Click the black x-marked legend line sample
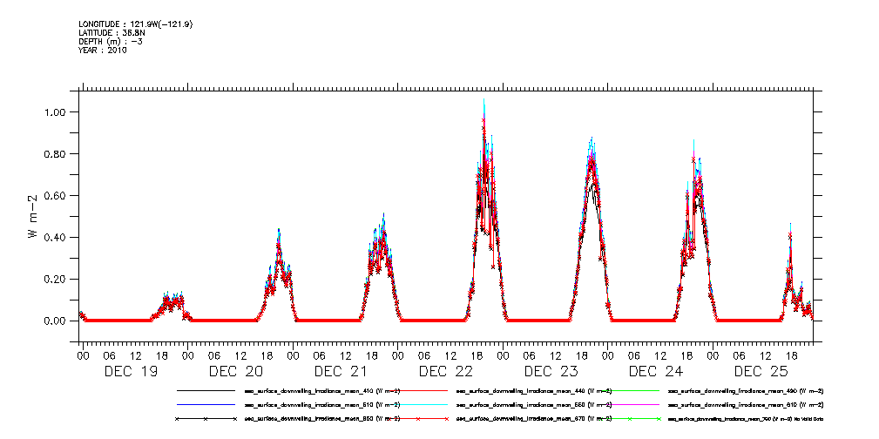Image resolution: width=879 pixels, height=439 pixels. tap(206, 419)
